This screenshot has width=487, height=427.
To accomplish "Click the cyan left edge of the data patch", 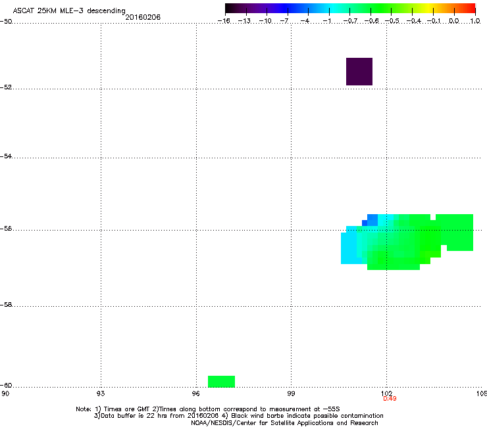I will point(349,248).
